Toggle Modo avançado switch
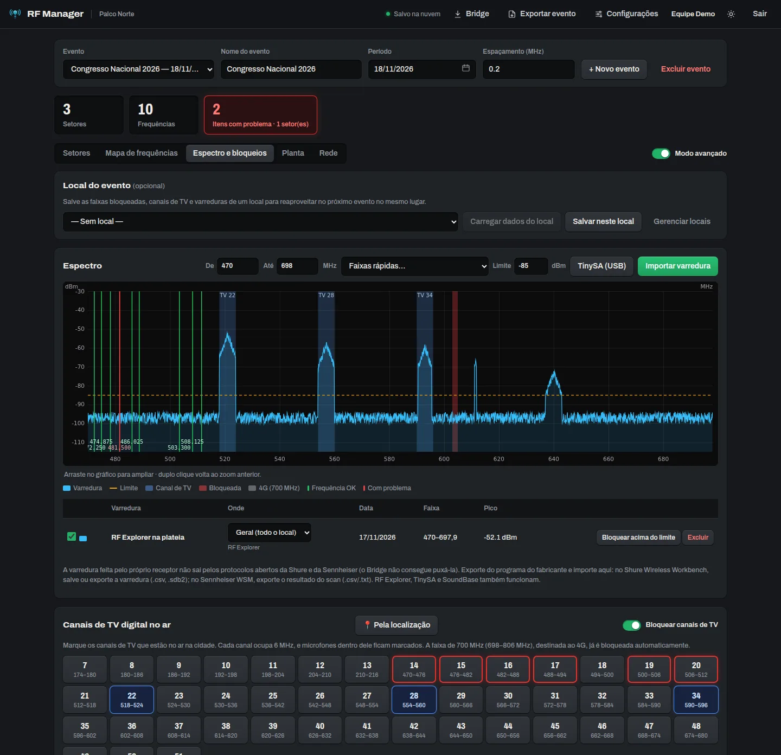The width and height of the screenshot is (781, 755). [661, 153]
